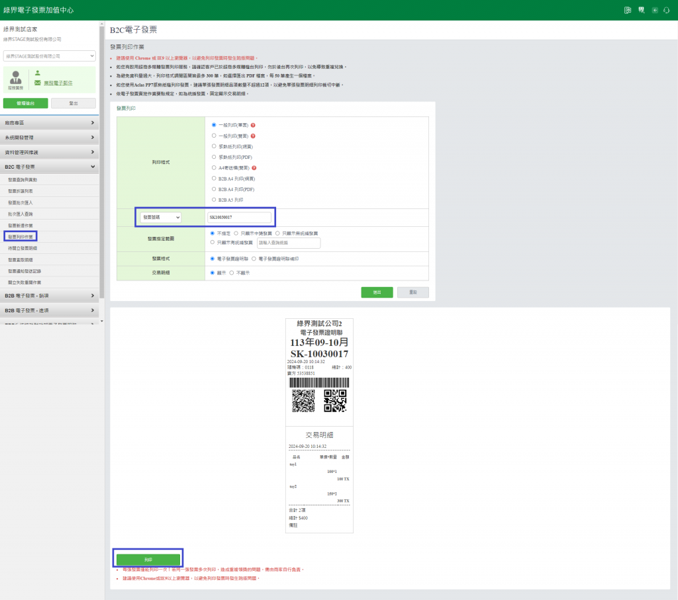Expand the 廠商專區 sidebar section
This screenshot has height=600, width=678.
point(49,122)
